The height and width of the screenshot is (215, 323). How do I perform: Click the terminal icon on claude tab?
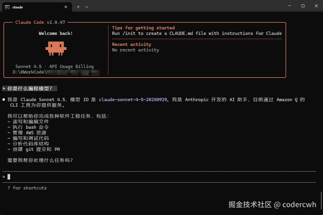pos(7,7)
